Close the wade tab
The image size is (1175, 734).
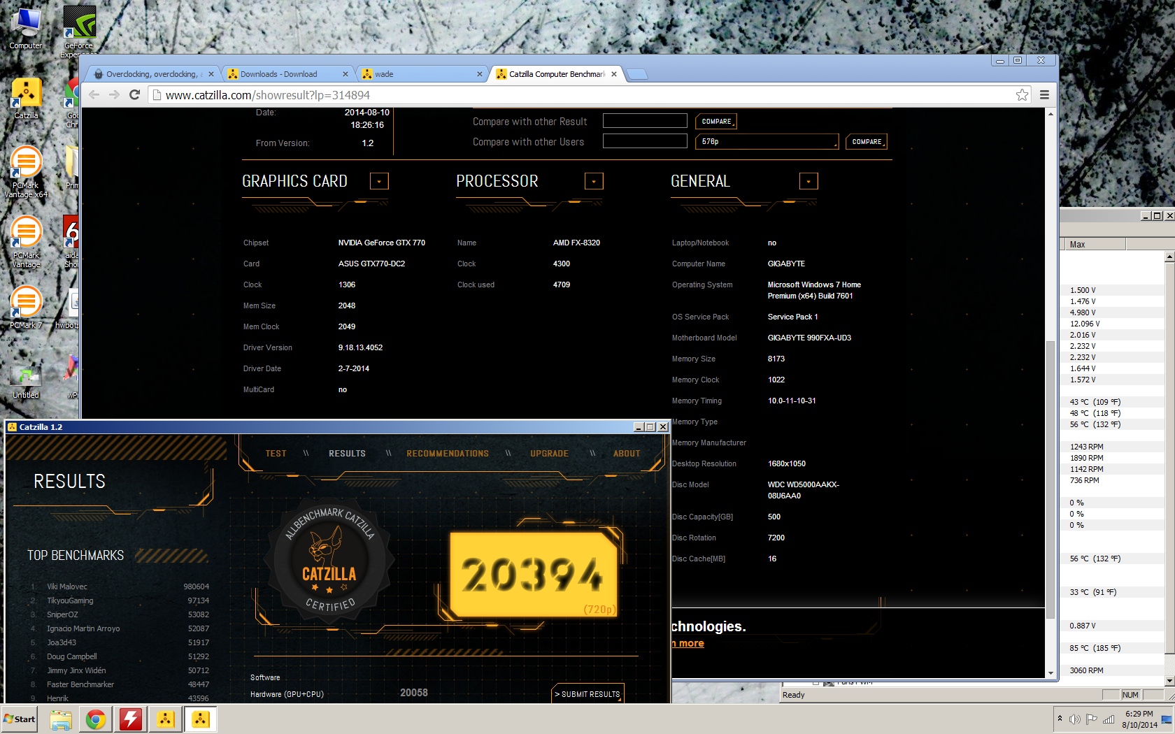click(480, 74)
